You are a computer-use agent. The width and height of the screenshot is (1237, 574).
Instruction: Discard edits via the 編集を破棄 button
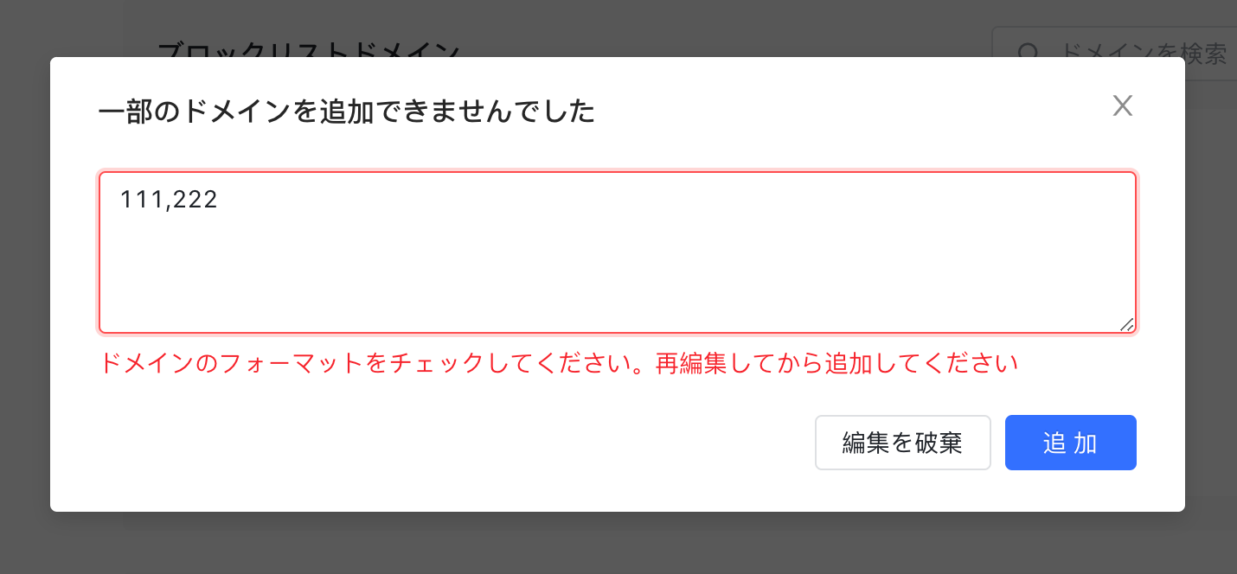point(902,443)
